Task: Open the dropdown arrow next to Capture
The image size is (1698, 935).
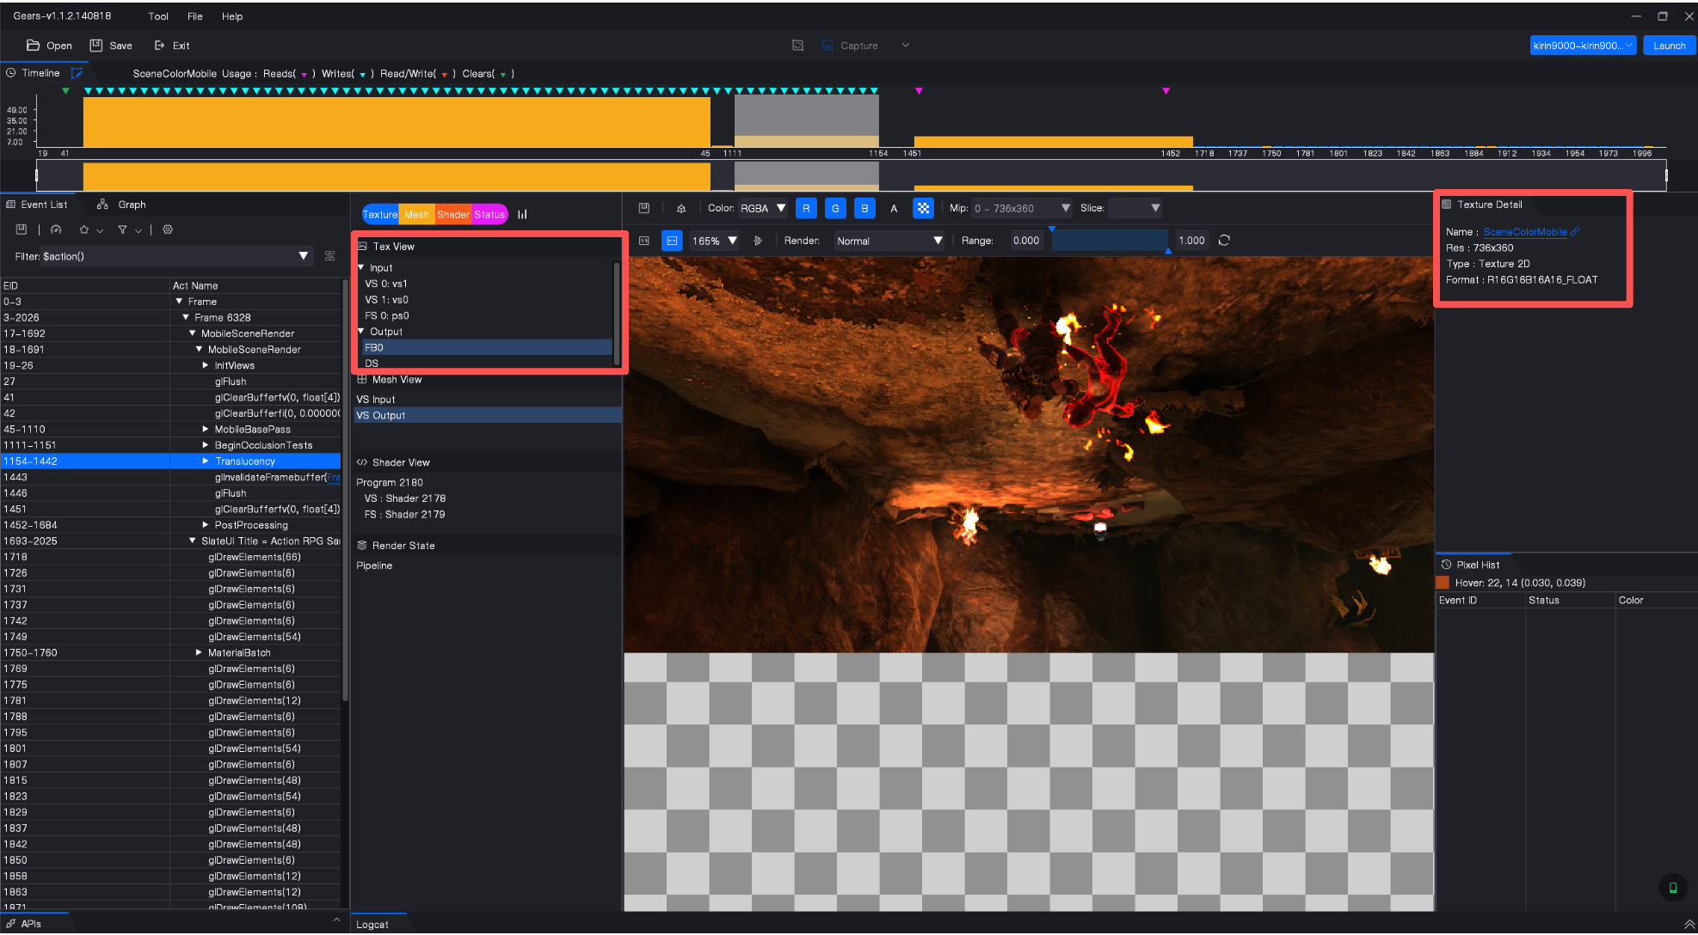Action: coord(905,46)
